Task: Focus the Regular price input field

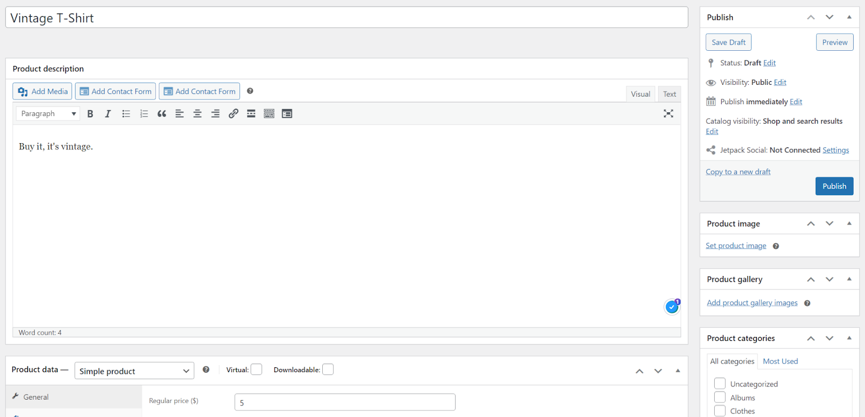Action: click(x=345, y=402)
